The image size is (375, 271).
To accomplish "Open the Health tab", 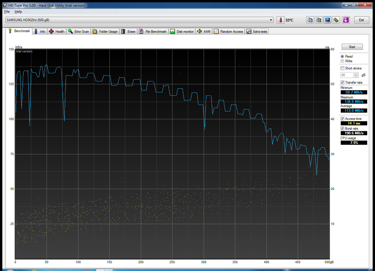I will point(57,32).
